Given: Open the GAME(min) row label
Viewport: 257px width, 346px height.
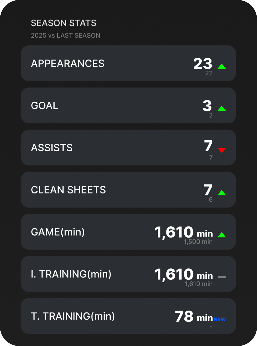Looking at the screenshot, I should [58, 232].
